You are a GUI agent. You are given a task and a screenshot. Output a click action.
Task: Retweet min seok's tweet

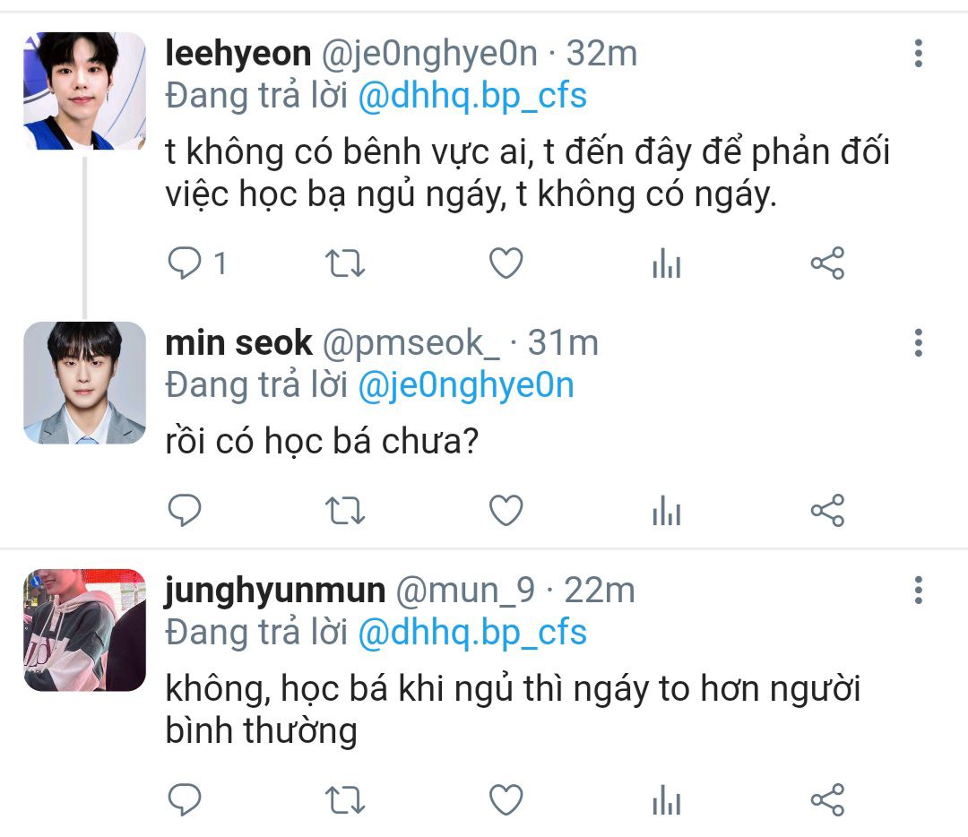pos(345,511)
